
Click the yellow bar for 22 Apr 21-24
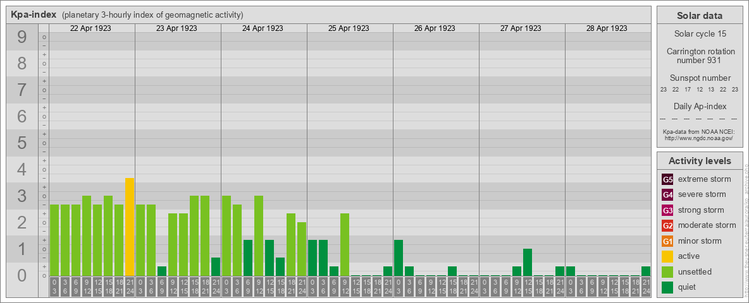coord(130,227)
